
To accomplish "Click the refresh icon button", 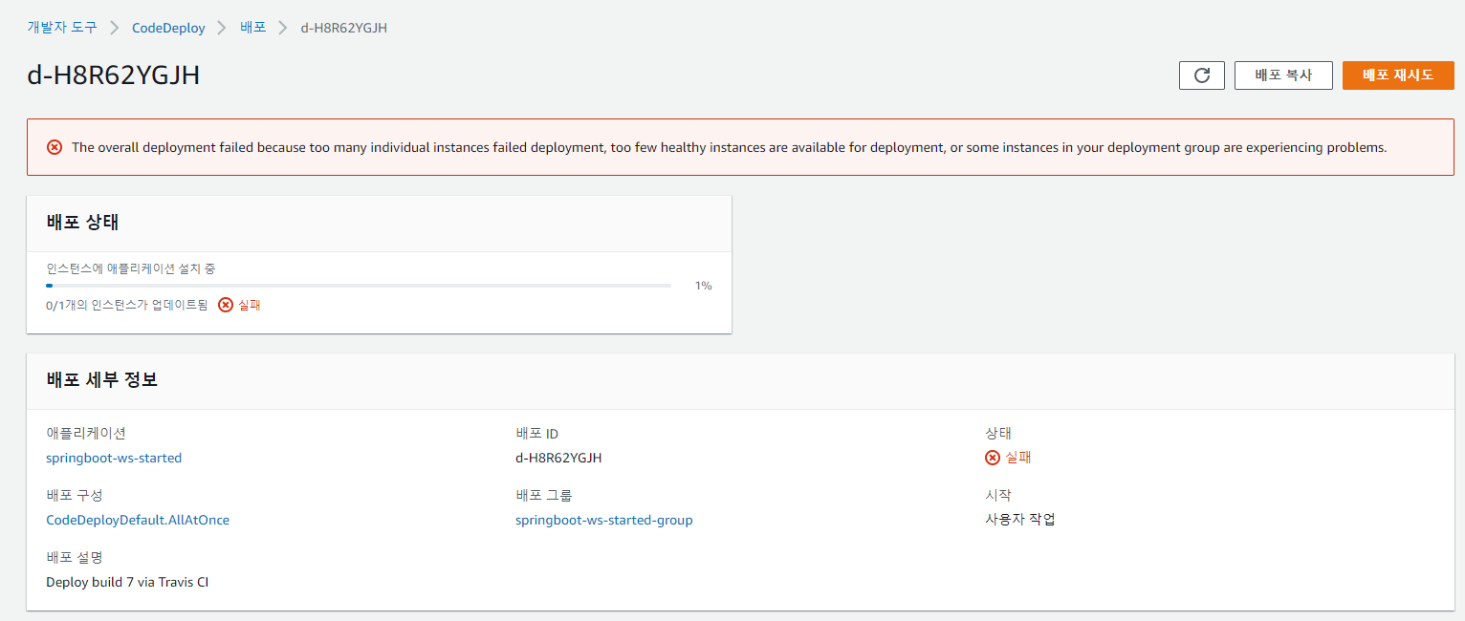I will point(1201,75).
